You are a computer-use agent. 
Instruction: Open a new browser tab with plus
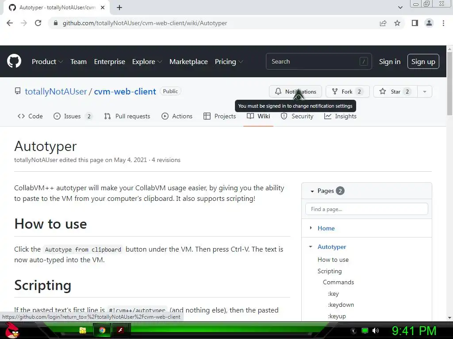(119, 8)
